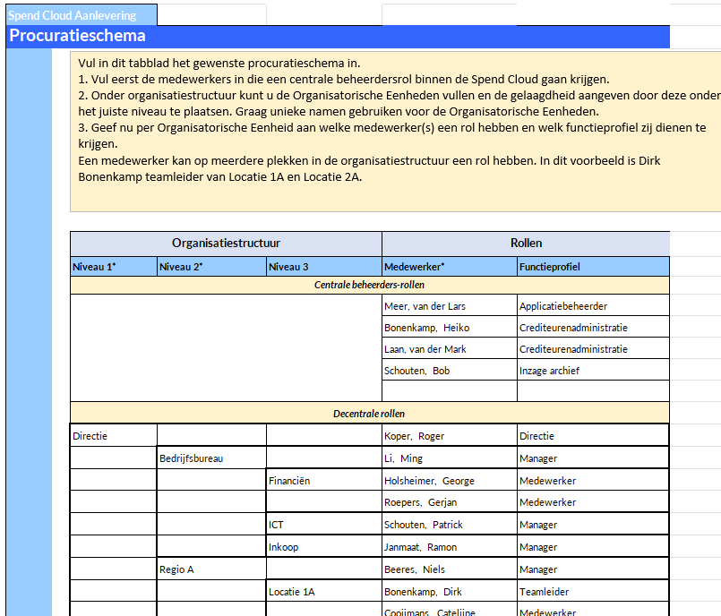The image size is (721, 616).
Task: Select the Inzage archief cell
Action: pos(549,371)
